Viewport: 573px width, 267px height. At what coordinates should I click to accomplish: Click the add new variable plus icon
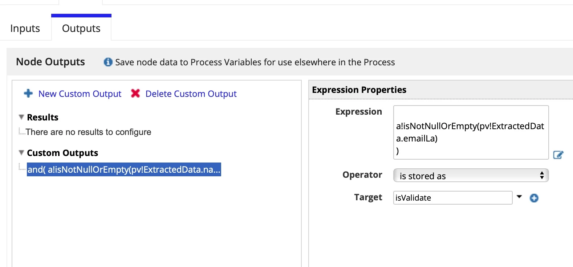pyautogui.click(x=534, y=198)
